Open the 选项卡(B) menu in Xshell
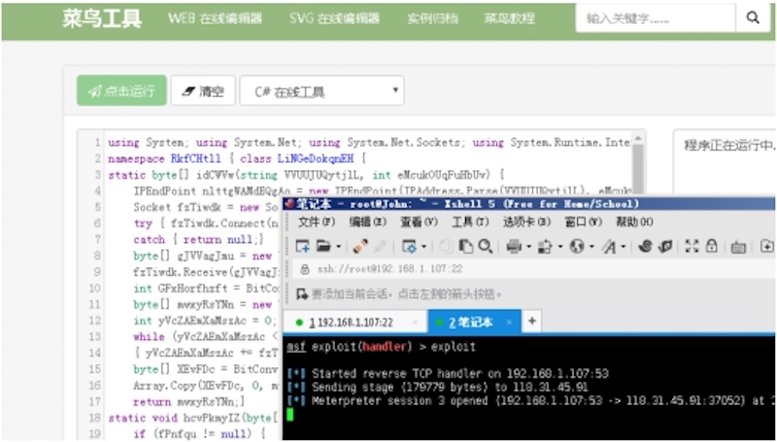Viewport: 777px width, 442px height. click(526, 222)
